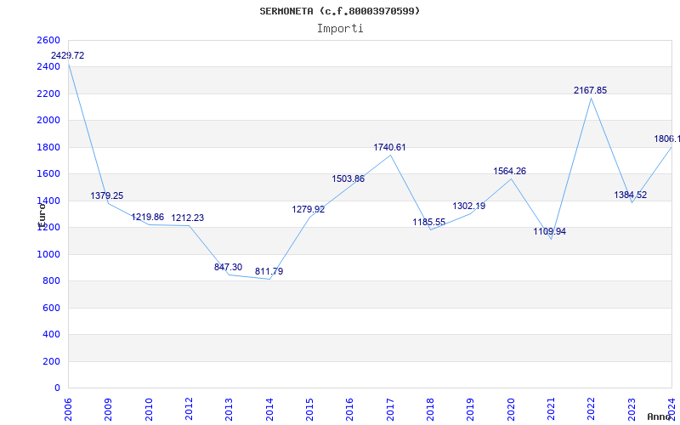Click data label 1302.19
The width and height of the screenshot is (680, 425).
[469, 206]
